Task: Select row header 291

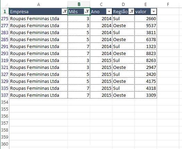Action: click(x=5, y=46)
